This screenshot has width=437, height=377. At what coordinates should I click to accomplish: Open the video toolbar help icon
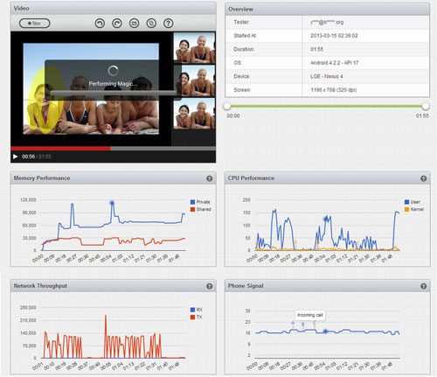coord(168,23)
